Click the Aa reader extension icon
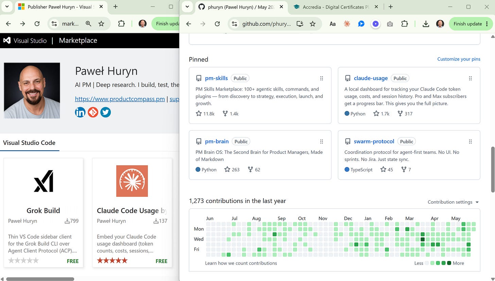 click(332, 24)
